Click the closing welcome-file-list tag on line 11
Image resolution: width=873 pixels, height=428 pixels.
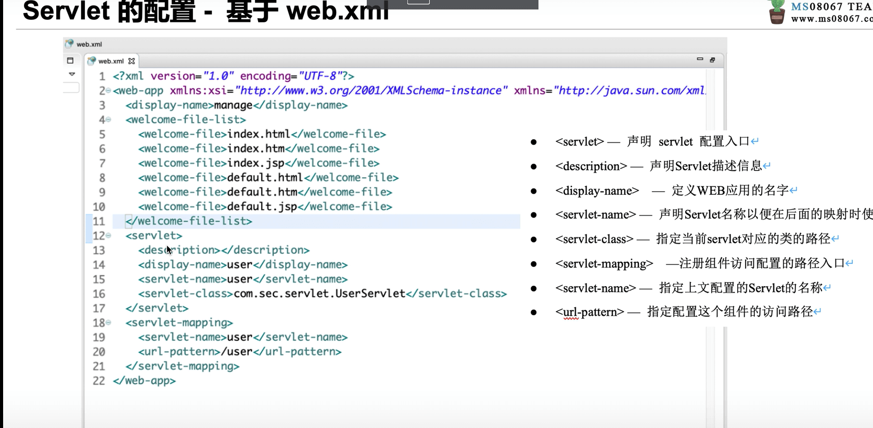point(188,221)
